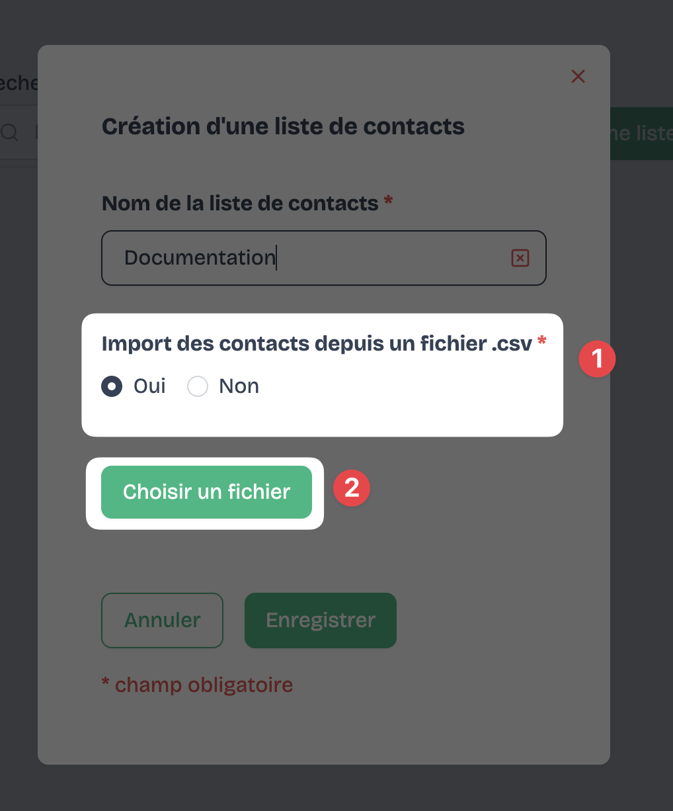Screen dimensions: 673x811
Task: Click the red numbered badge 1
Action: (597, 359)
